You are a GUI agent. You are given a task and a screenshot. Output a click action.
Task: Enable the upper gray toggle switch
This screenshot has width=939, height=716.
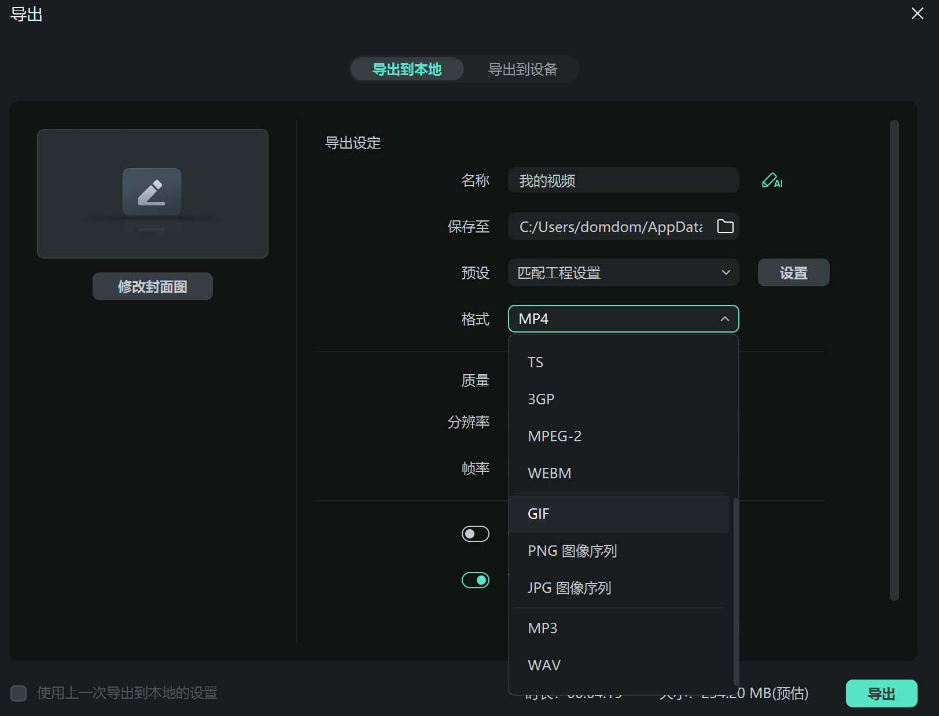(x=475, y=533)
